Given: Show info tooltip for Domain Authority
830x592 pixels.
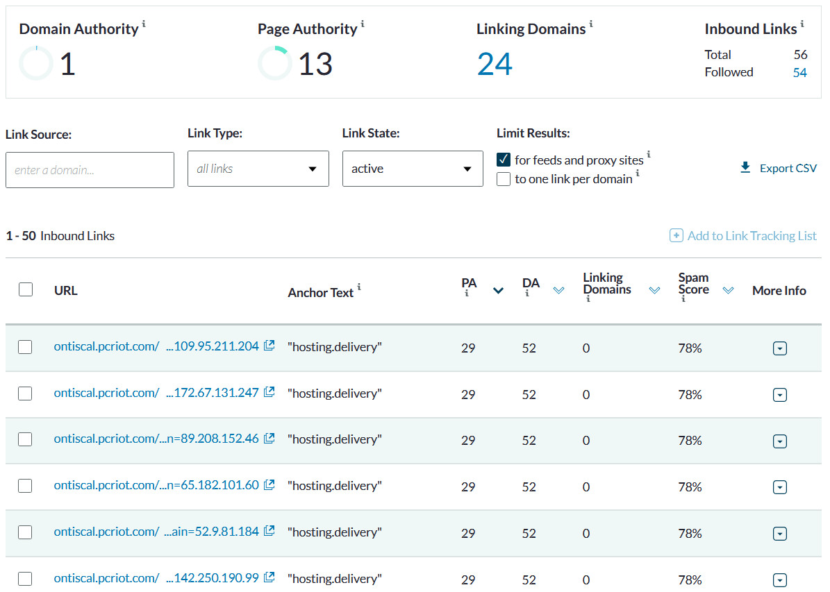Looking at the screenshot, I should (144, 24).
